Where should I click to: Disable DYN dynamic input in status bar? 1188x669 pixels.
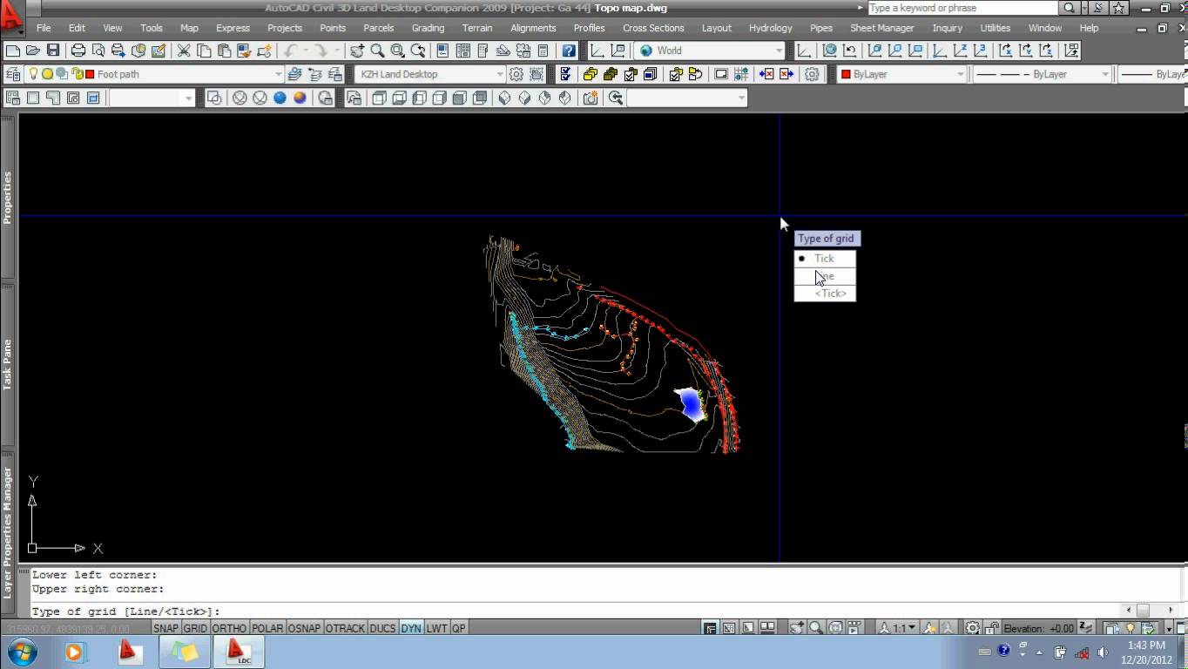click(x=410, y=627)
